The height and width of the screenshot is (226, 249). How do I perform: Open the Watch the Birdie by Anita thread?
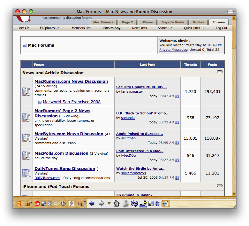pyautogui.click(x=141, y=168)
